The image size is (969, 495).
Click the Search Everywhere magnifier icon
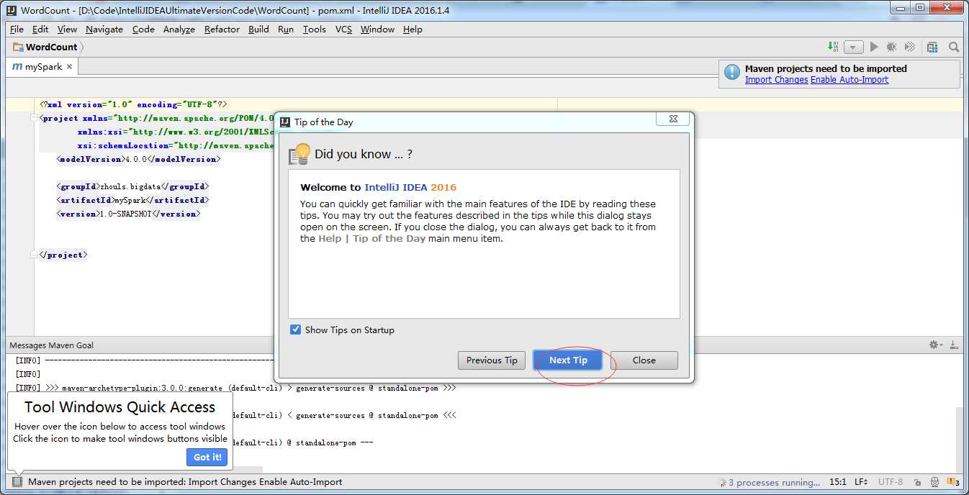point(954,47)
